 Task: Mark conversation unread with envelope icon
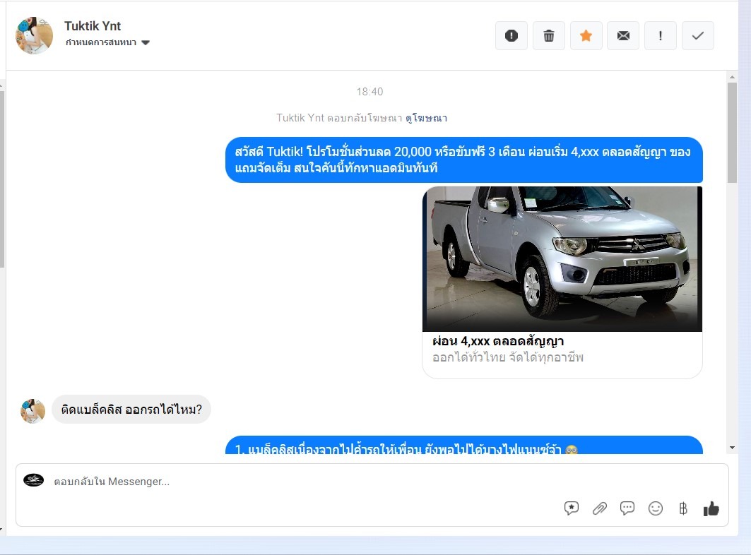pos(623,36)
